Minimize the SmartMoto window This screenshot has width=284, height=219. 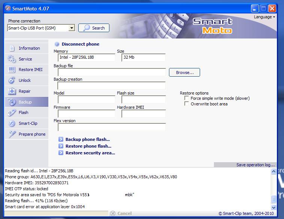tap(254, 9)
